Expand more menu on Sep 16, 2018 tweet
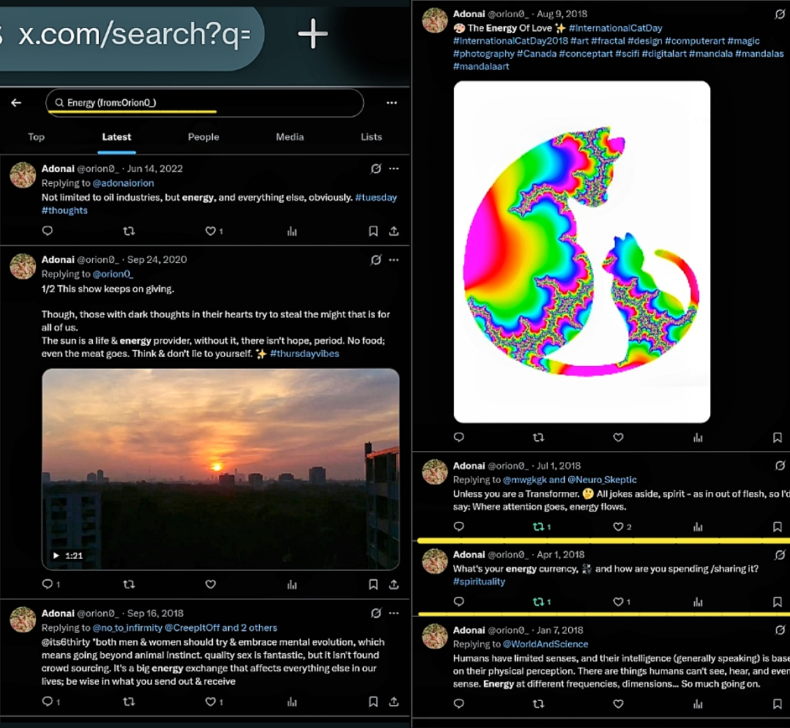The image size is (790, 728). click(394, 613)
